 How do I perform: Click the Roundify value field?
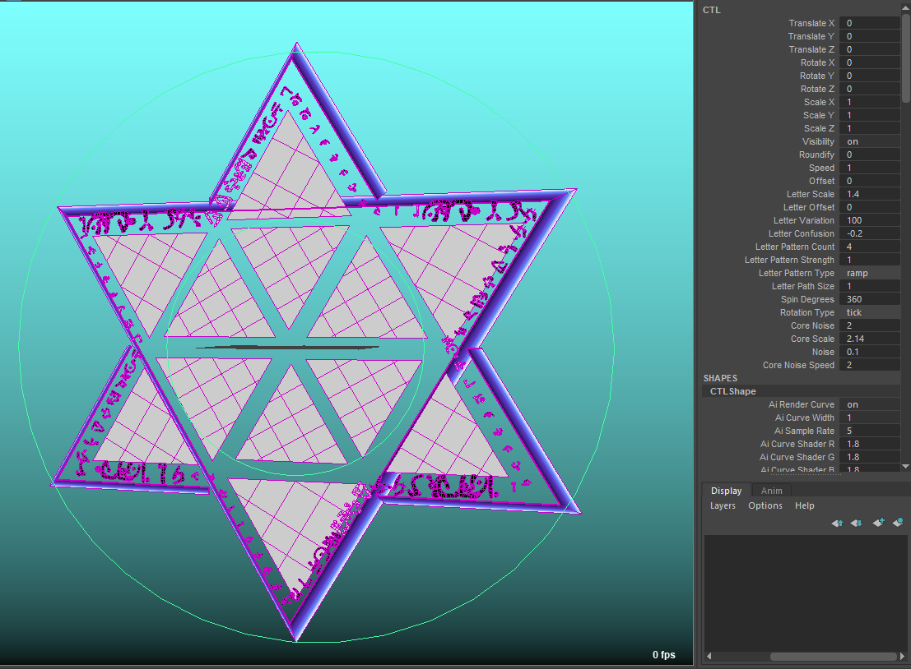click(870, 155)
